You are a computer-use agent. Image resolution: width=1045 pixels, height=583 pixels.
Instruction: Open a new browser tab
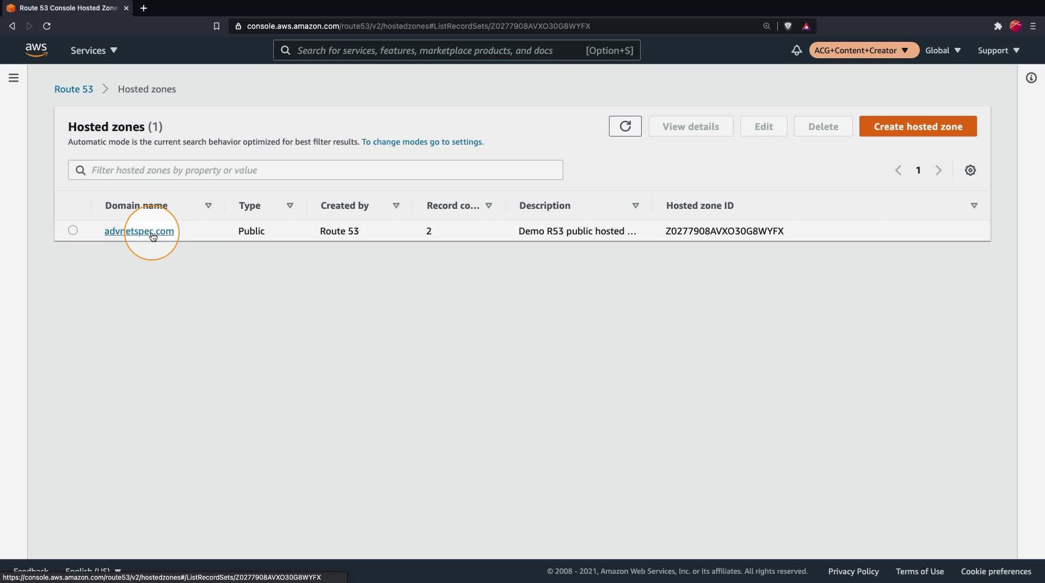click(144, 8)
